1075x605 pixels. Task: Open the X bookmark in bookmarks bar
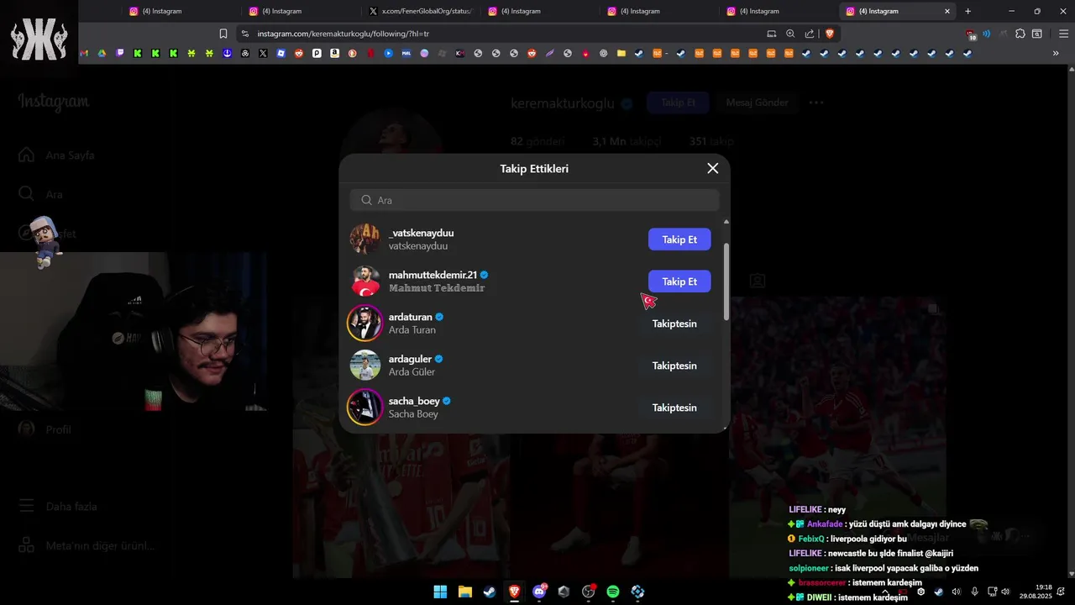coord(263,53)
